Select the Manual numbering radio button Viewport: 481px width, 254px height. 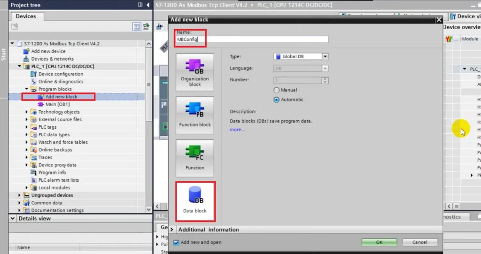pos(276,90)
